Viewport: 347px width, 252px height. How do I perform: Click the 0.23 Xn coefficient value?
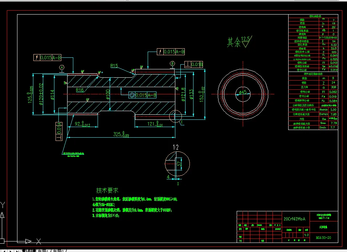pyautogui.click(x=334, y=45)
